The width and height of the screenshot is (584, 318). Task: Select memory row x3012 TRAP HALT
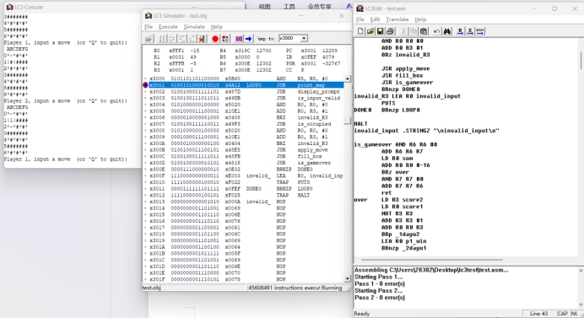coord(246,195)
